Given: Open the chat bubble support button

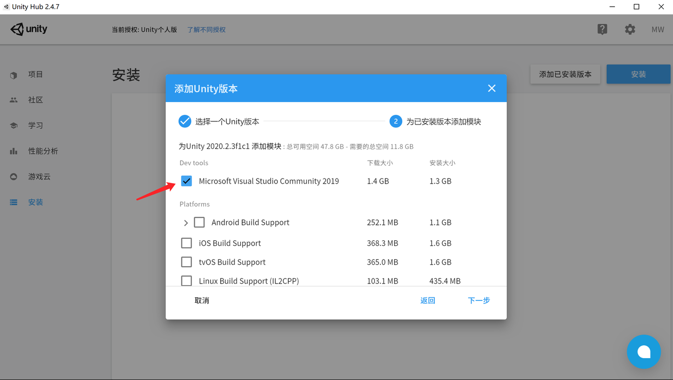Looking at the screenshot, I should click(644, 351).
